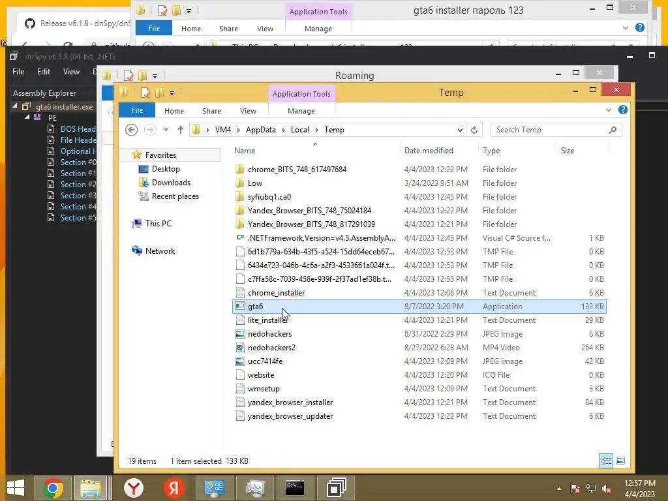668x501 pixels.
Task: Open the Edit menu in dnSpy
Action: coord(44,72)
